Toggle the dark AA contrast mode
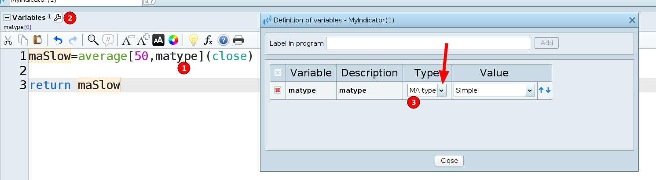656x180 pixels. 158,40
